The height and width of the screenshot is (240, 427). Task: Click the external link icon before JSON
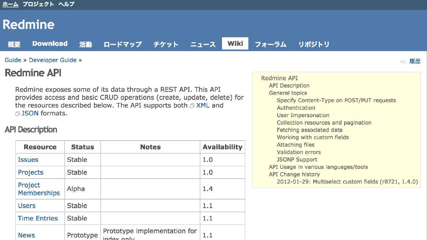click(x=17, y=114)
